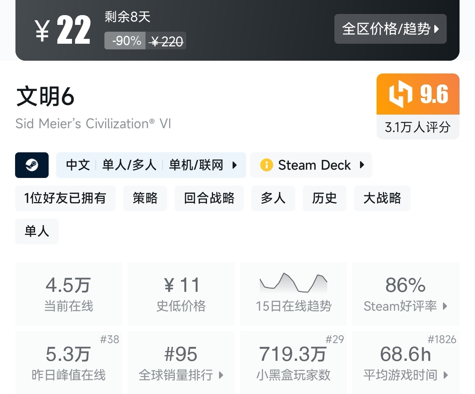Screen dimensions: 475x394
Task: Expand Steam Deck compatibility details
Action: (x=311, y=165)
